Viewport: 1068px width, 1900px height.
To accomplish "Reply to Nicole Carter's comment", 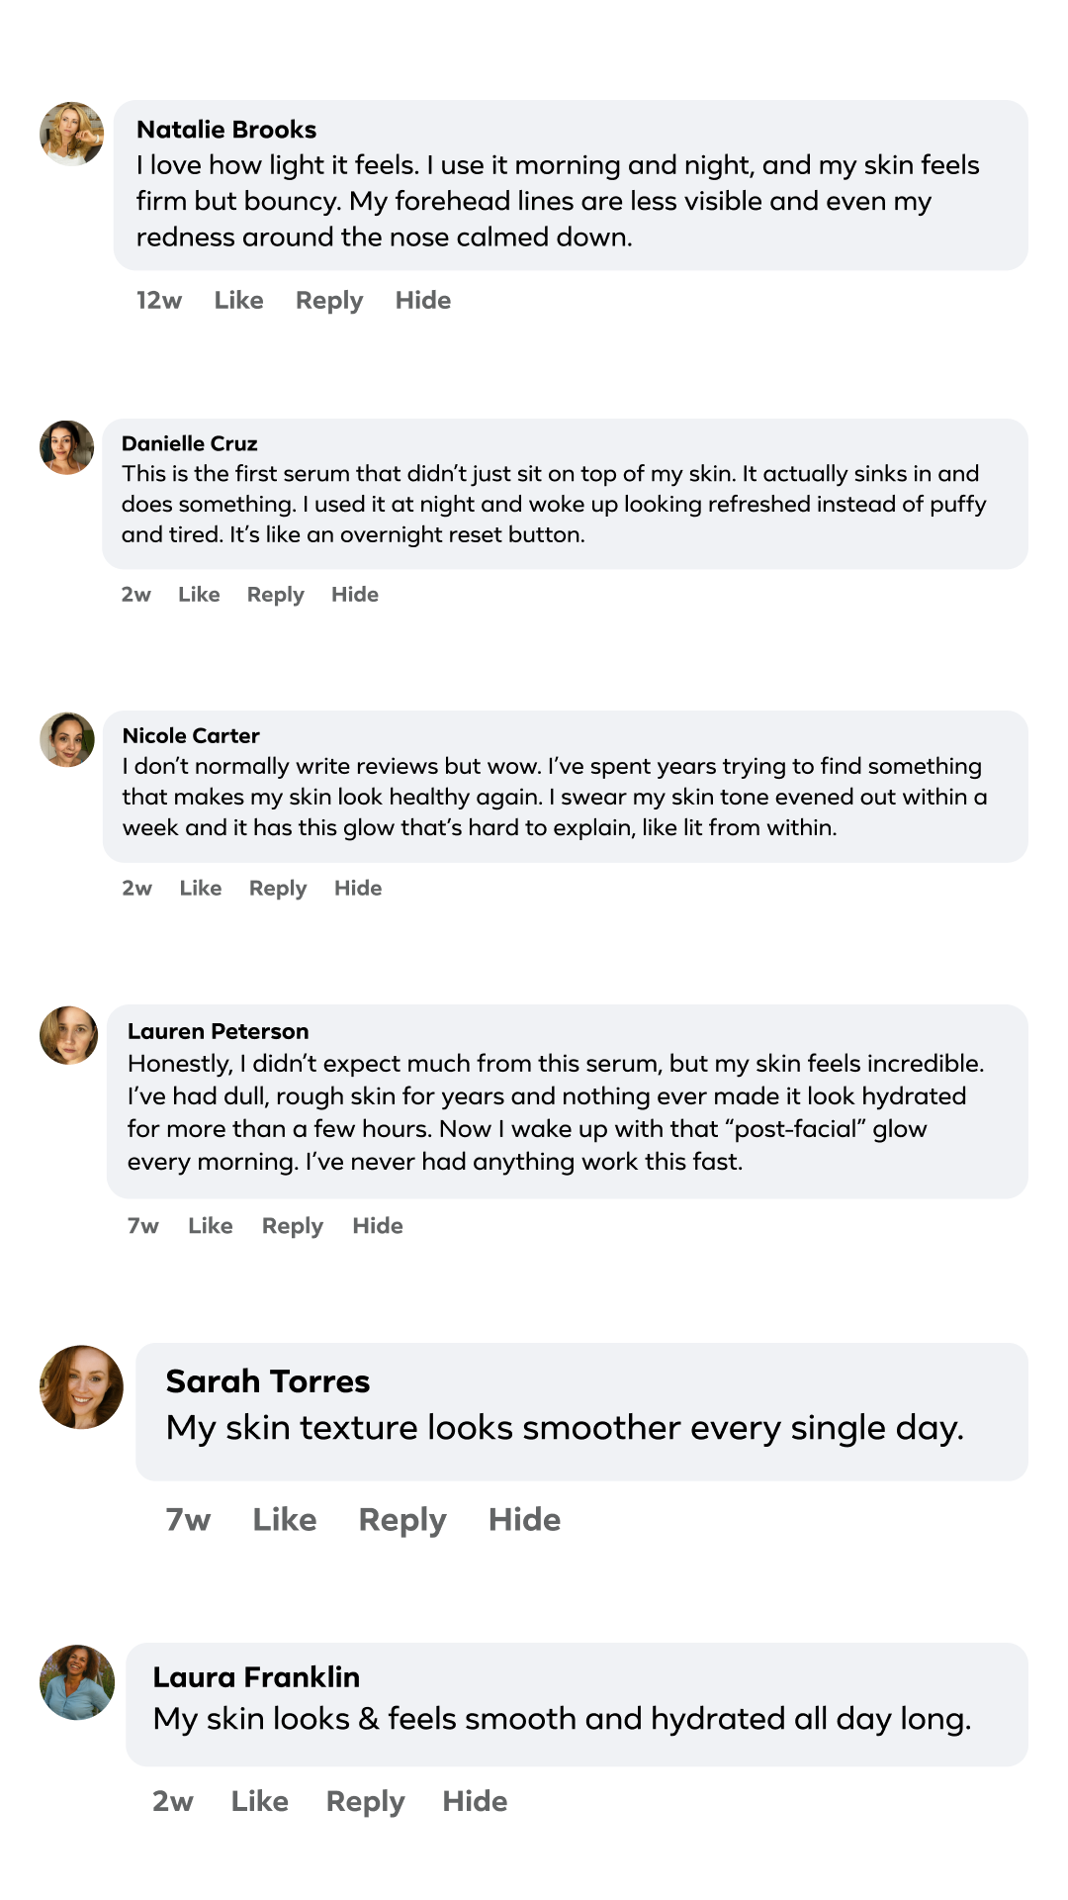I will coord(278,889).
